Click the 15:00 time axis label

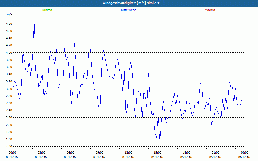[x=158, y=153]
